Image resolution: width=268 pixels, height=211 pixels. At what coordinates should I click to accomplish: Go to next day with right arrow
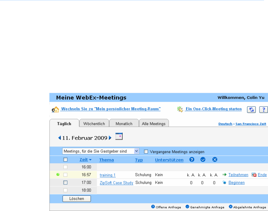pyautogui.click(x=110, y=138)
